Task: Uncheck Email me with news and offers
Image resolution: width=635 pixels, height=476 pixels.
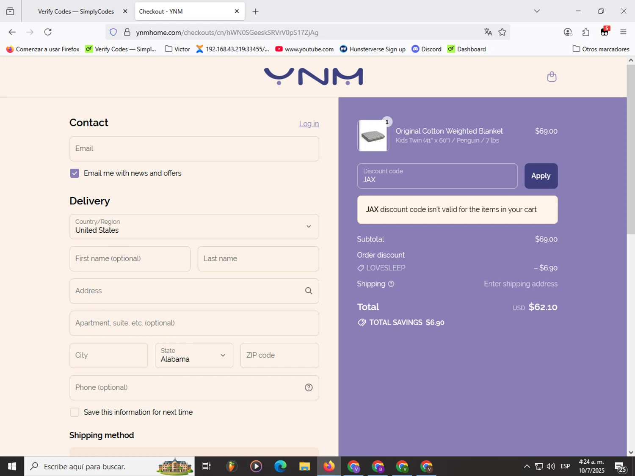Action: pyautogui.click(x=75, y=173)
